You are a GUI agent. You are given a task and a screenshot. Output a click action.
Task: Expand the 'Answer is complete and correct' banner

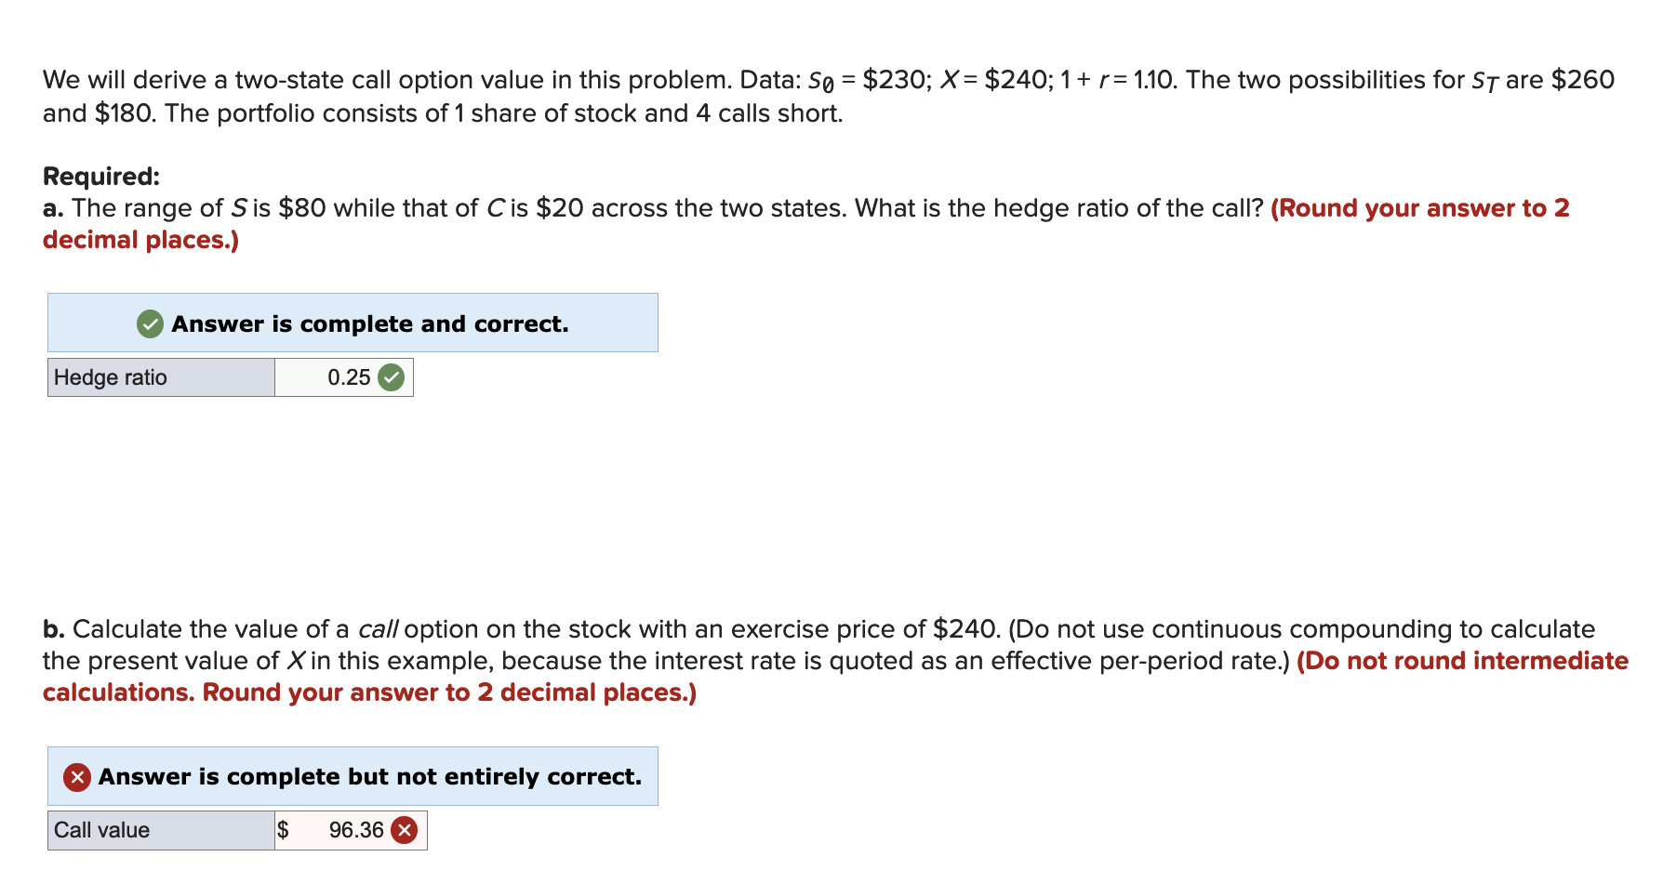352,323
